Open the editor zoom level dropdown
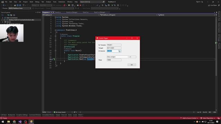 48,112
